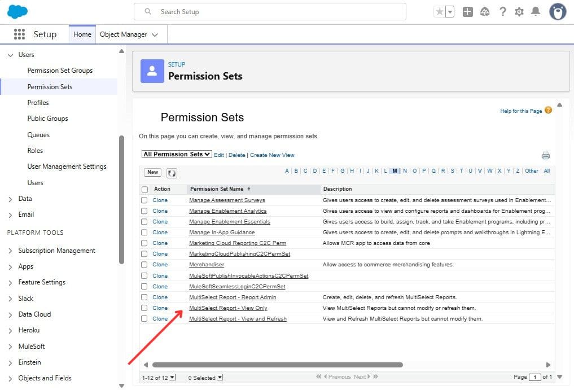The width and height of the screenshot is (574, 390).
Task: Open the Setup gear icon
Action: point(519,11)
